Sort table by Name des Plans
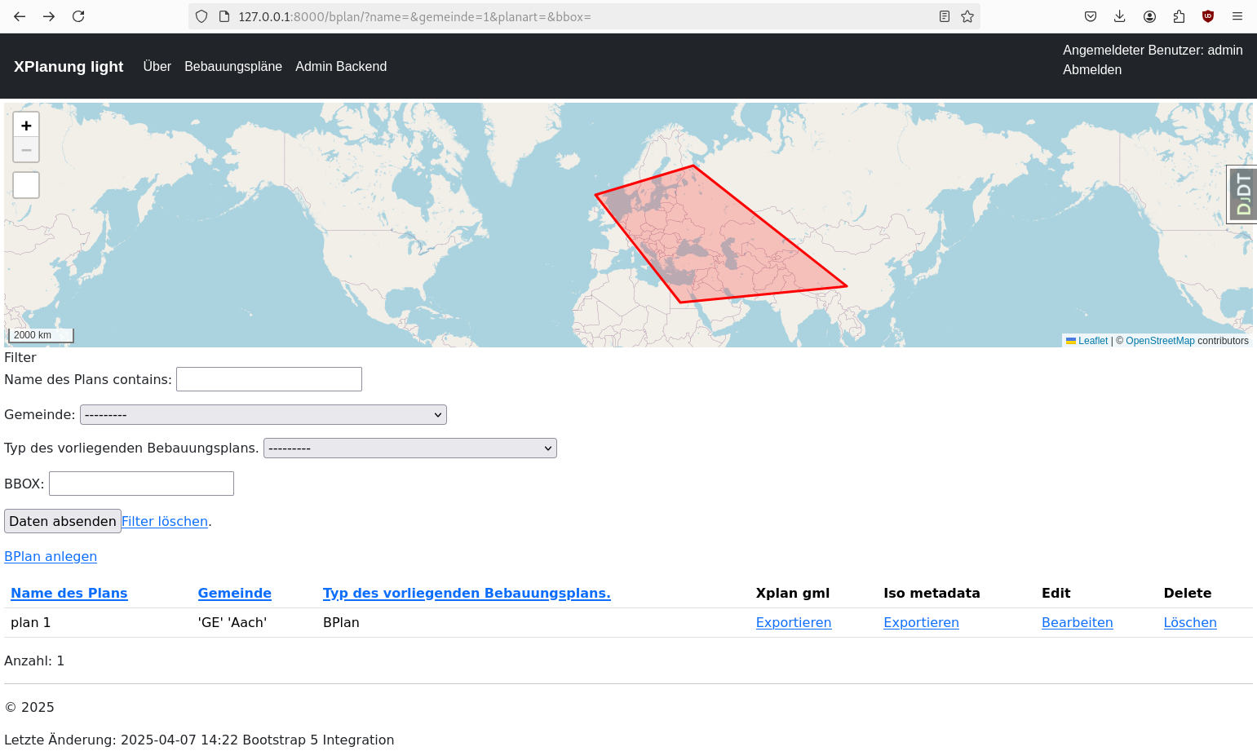Screen dimensions: 1257x751 69,594
